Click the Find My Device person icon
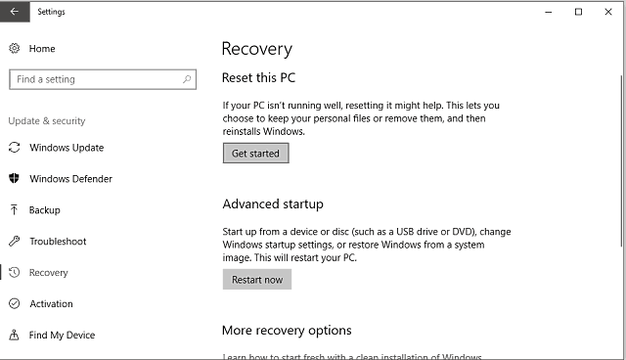The width and height of the screenshot is (626, 360). tap(15, 335)
